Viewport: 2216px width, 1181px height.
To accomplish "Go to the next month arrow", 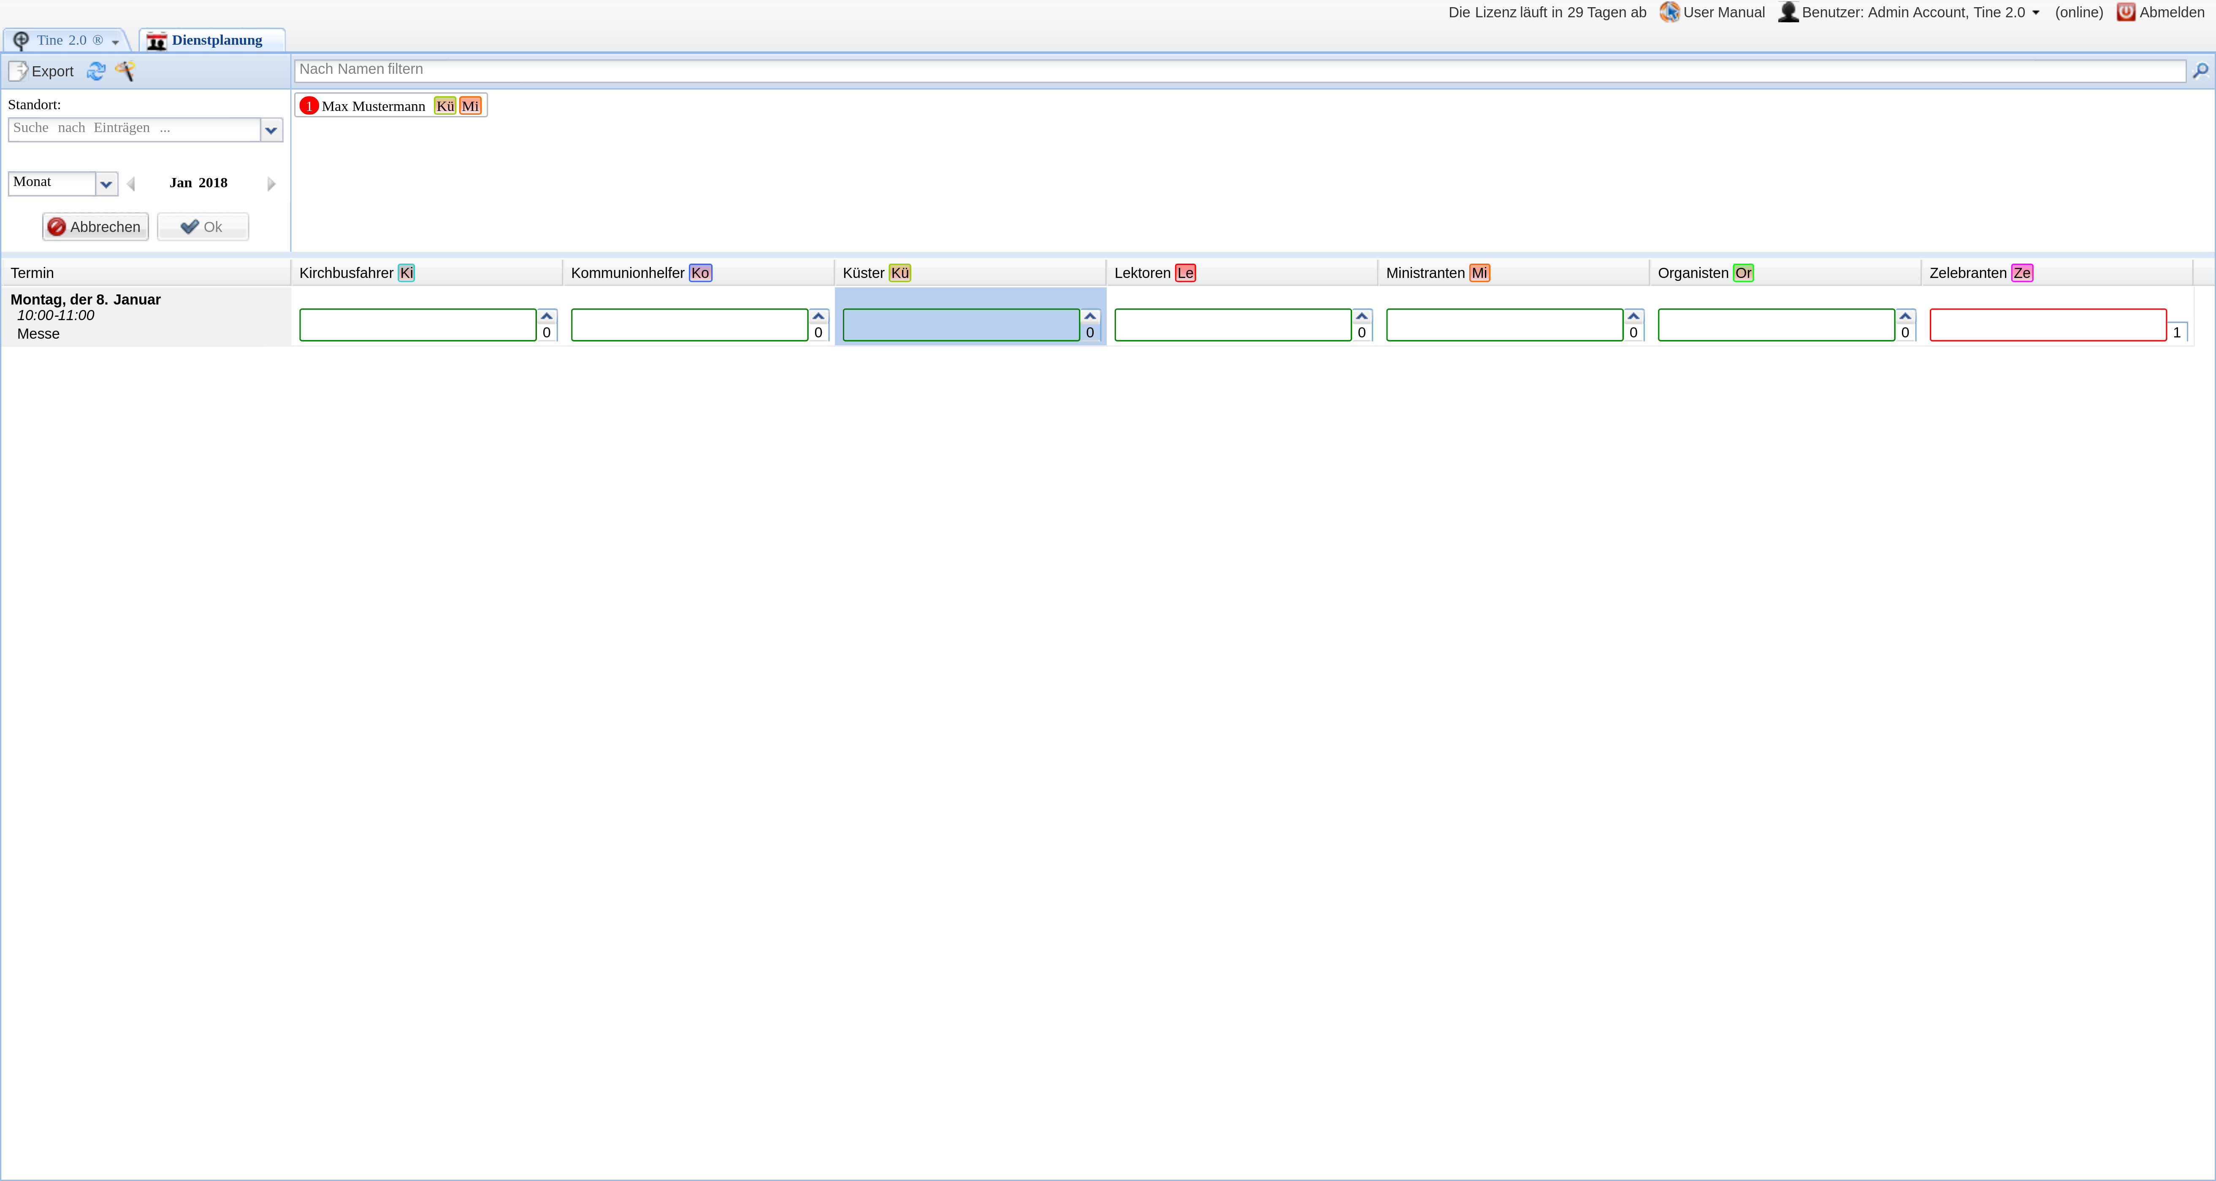I will (272, 184).
